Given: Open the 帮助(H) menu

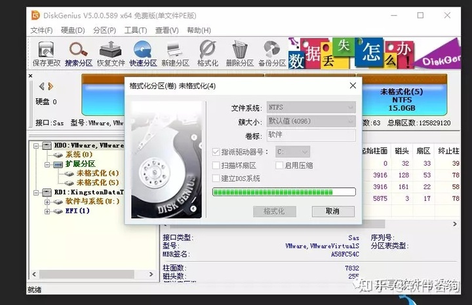Looking at the screenshot, I should (199, 30).
